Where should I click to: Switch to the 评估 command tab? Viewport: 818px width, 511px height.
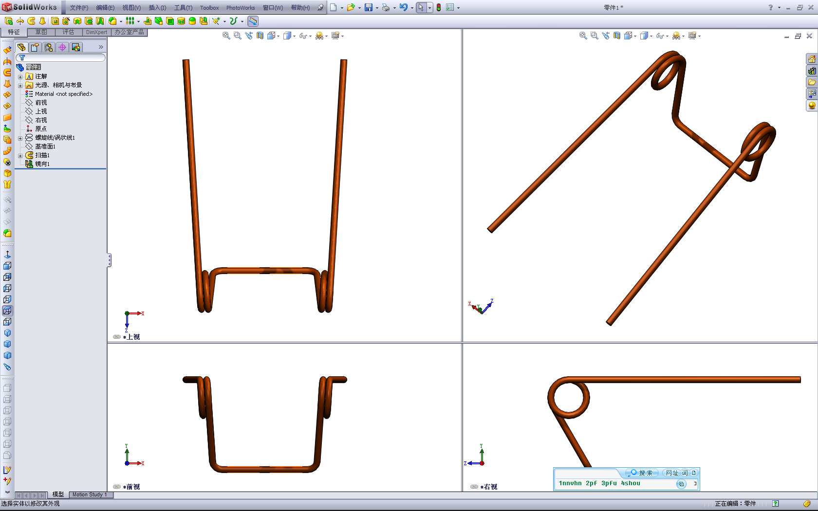pyautogui.click(x=68, y=32)
